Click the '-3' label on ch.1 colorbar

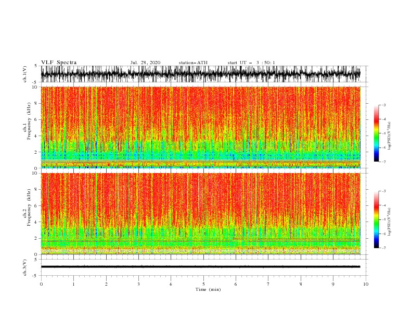click(383, 105)
